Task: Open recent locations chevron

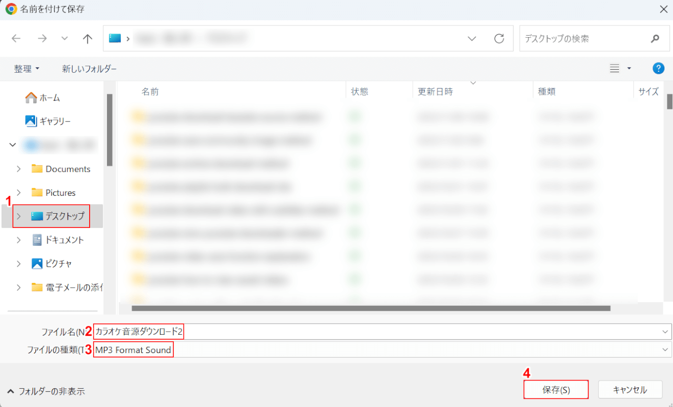Action: (65, 39)
